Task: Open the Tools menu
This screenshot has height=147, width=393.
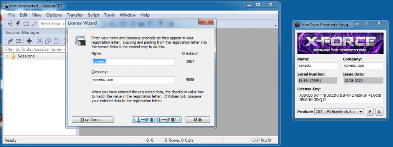Action: (109, 15)
